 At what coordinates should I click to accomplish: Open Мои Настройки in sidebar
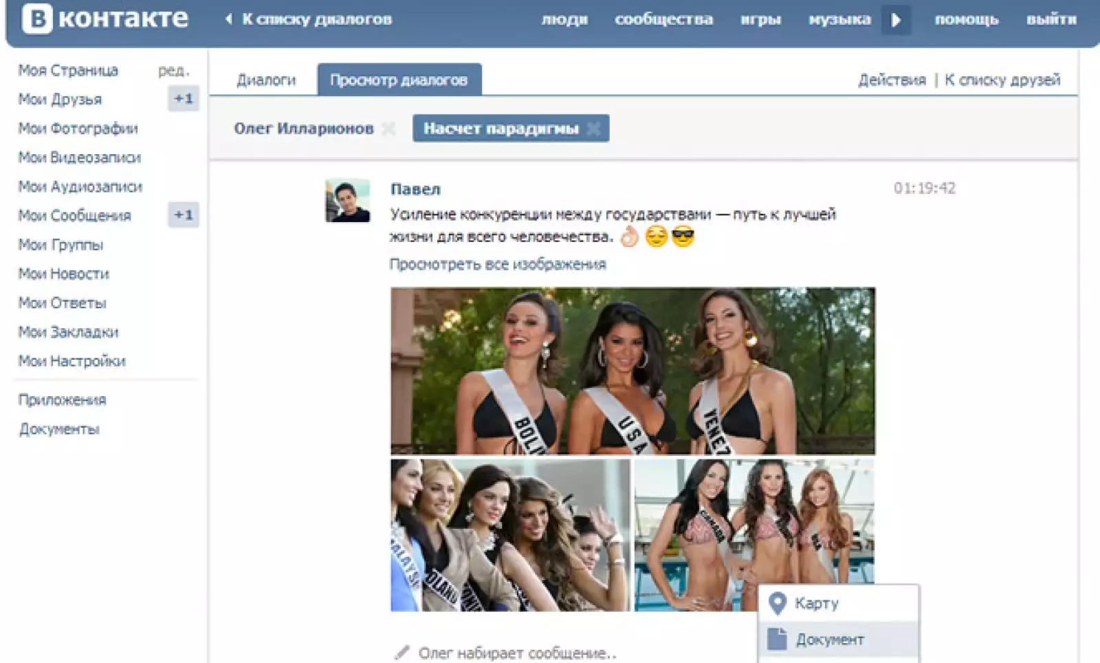click(72, 361)
